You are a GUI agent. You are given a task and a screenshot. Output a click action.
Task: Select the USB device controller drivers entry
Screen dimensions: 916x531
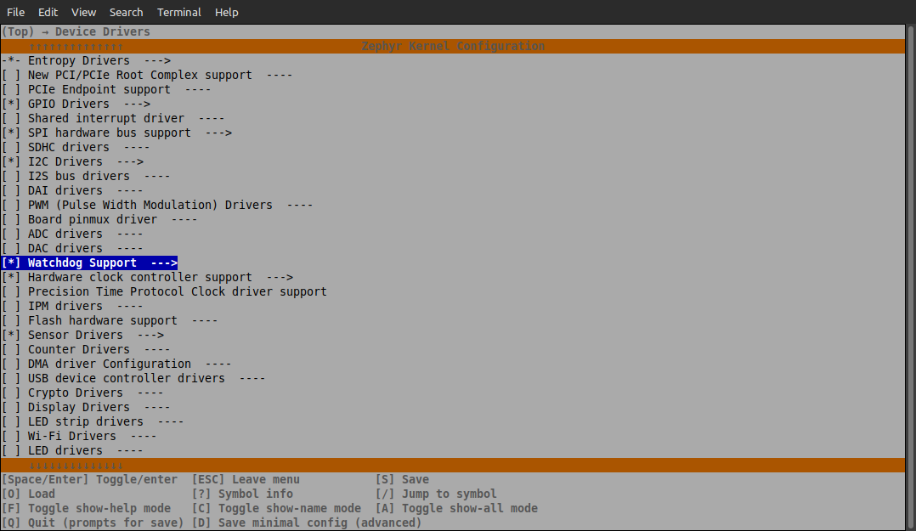click(126, 378)
